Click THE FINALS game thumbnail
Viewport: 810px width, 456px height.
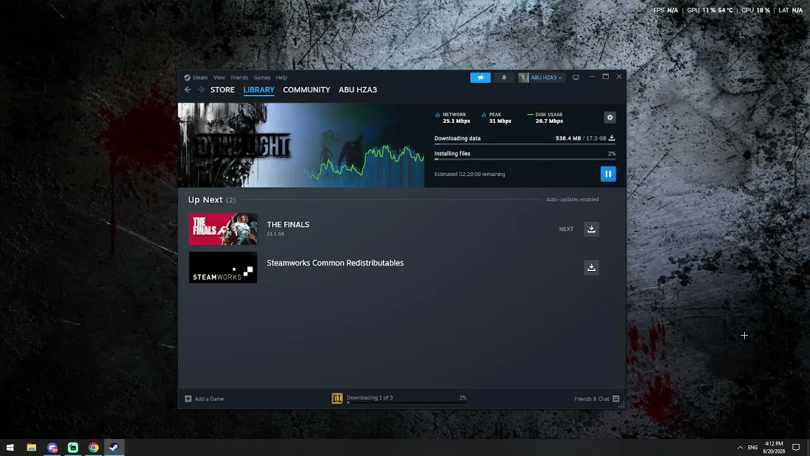pos(223,229)
